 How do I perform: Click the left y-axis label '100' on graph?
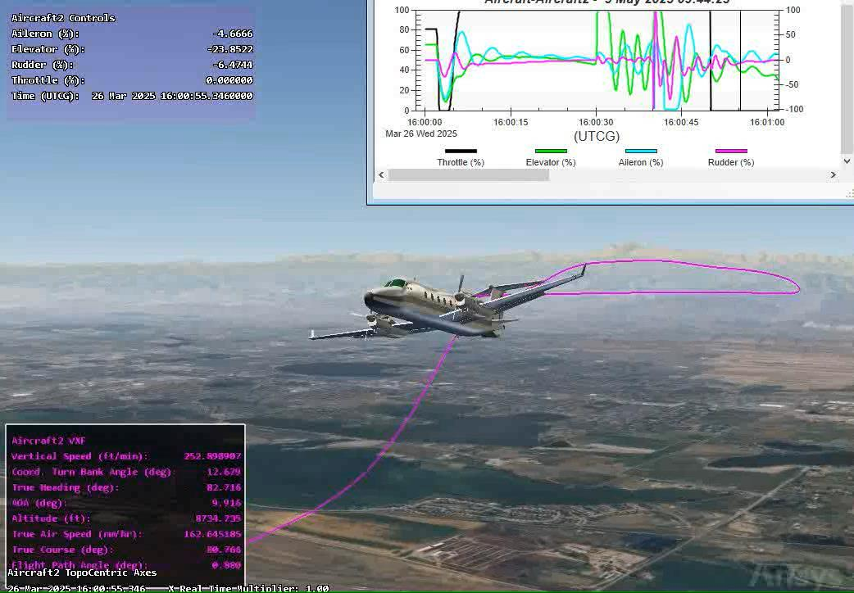click(402, 10)
